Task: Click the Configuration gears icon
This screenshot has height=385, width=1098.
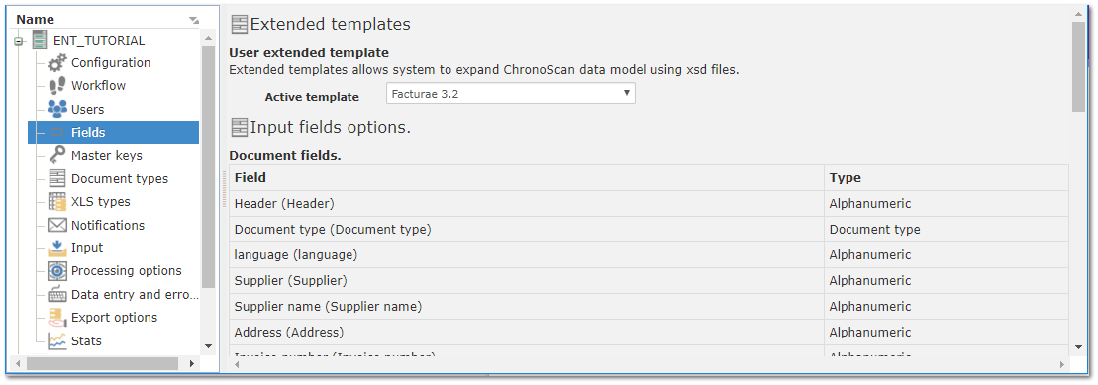Action: 58,63
